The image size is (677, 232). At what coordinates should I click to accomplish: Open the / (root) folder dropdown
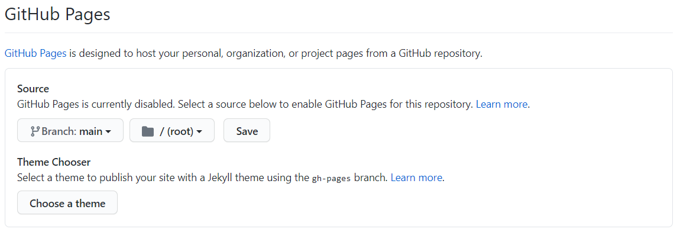(x=172, y=130)
